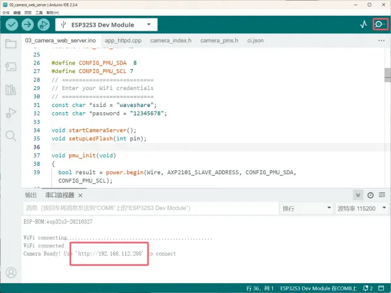Viewport: 391px width, 293px height.
Task: Clear the serial monitor output
Action: [382, 195]
